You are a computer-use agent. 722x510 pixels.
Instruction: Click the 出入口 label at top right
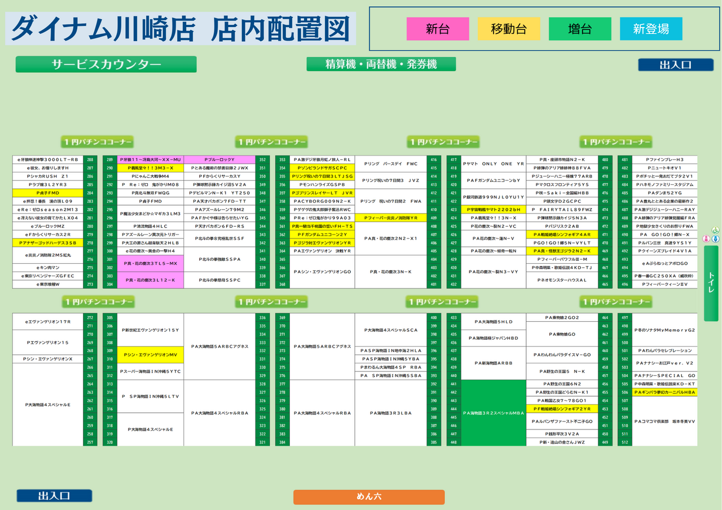pyautogui.click(x=676, y=65)
